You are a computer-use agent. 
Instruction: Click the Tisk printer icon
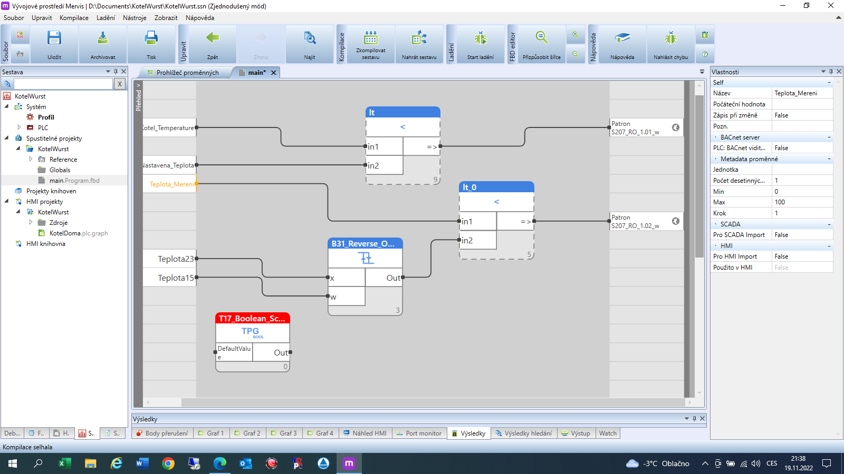(151, 38)
